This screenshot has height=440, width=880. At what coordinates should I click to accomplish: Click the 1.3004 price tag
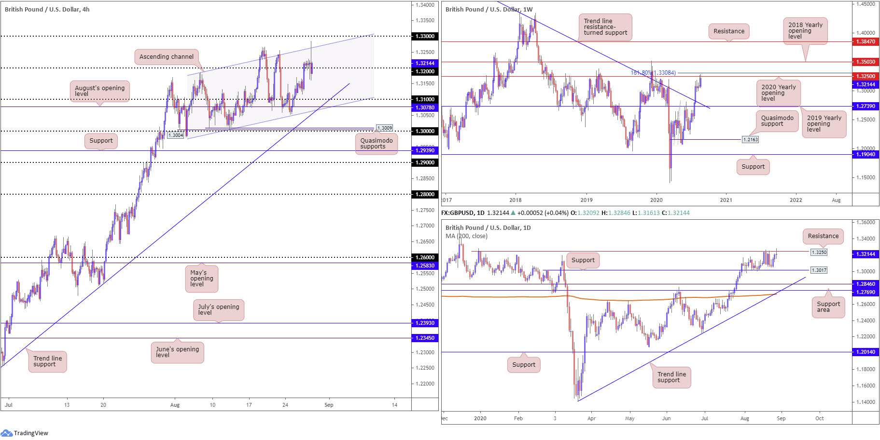[x=176, y=135]
